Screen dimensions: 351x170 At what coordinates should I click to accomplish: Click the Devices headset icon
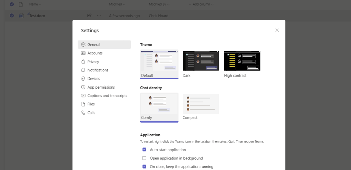click(83, 79)
